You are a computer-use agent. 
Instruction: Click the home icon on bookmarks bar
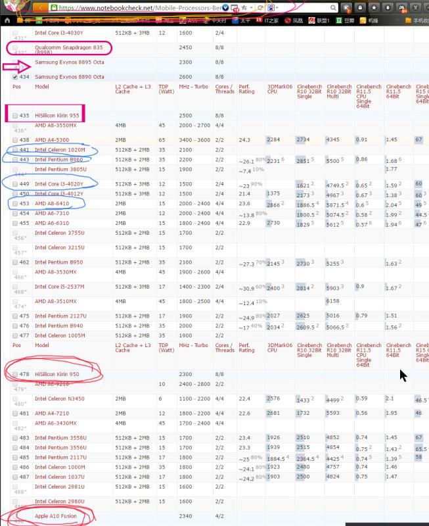tap(7, 20)
